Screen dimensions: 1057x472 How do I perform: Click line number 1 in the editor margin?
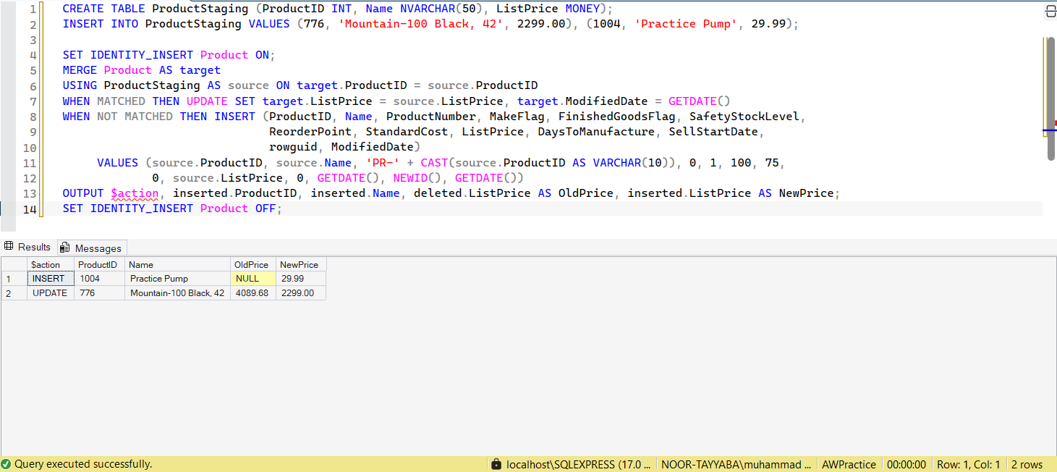[33, 9]
